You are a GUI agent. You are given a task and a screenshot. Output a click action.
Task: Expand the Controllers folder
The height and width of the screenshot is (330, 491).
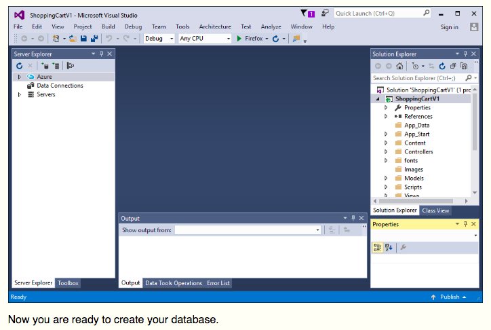click(386, 152)
